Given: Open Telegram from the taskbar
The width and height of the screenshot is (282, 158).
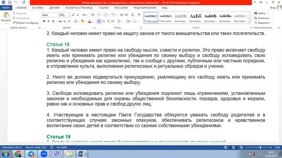Looking at the screenshot, I should (x=31, y=154).
